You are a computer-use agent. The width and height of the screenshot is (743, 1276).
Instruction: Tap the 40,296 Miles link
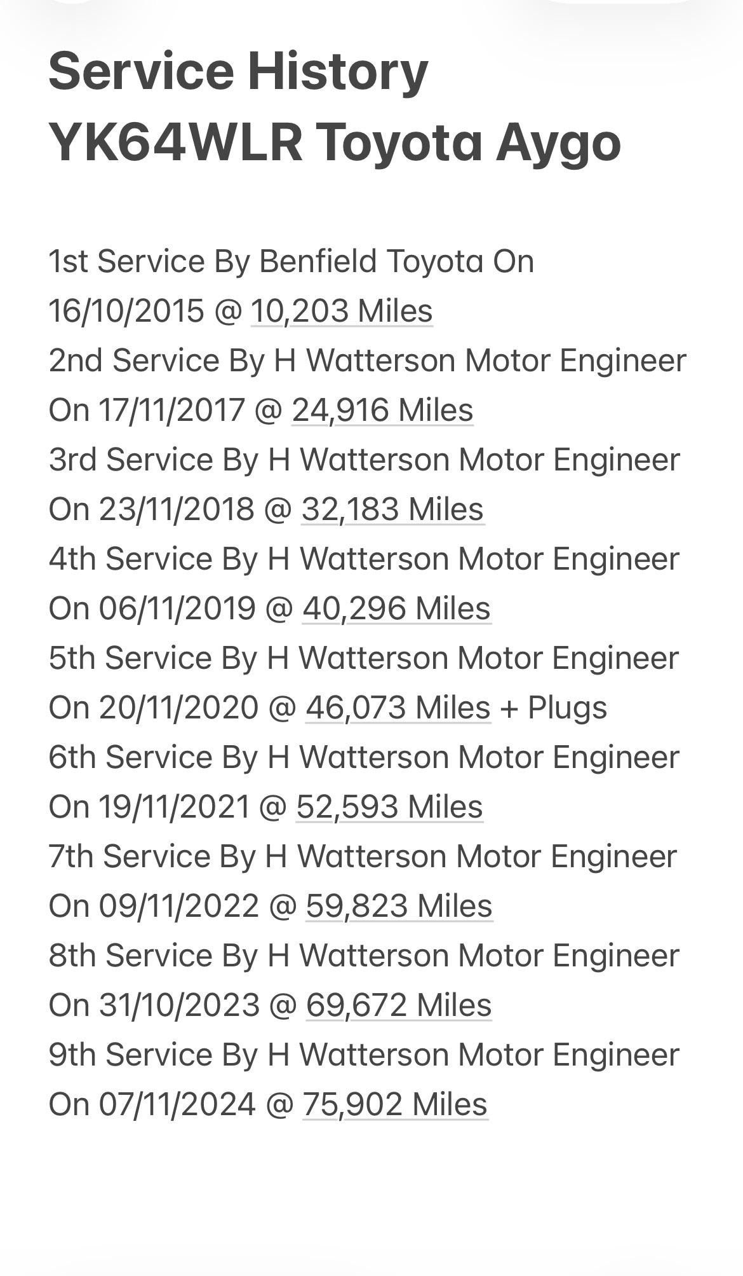(x=396, y=608)
